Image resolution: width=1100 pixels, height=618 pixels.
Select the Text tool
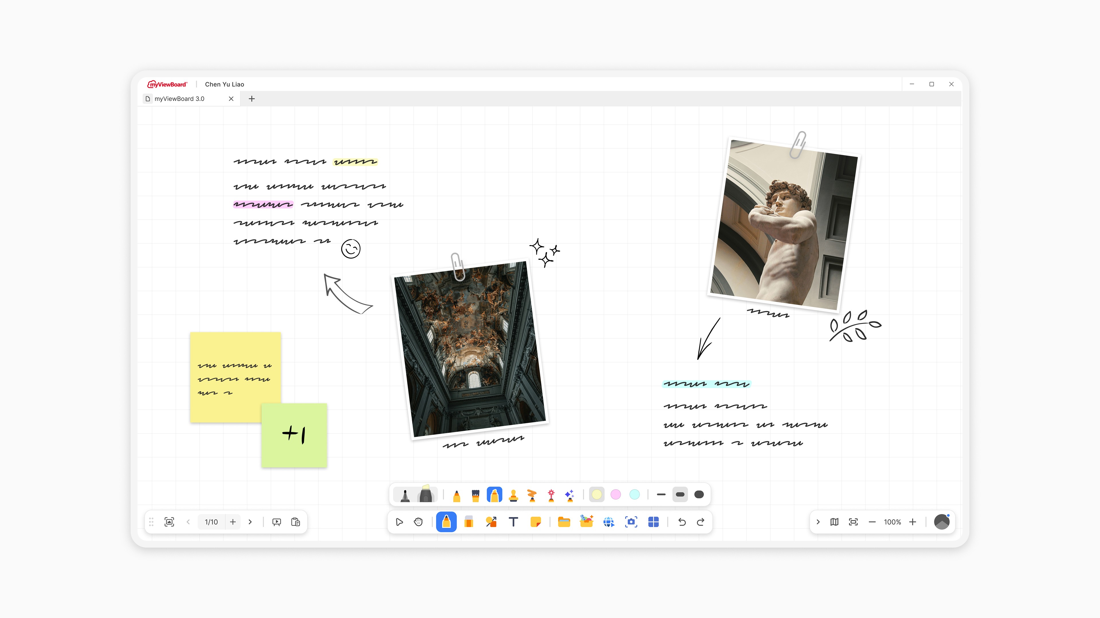[513, 522]
